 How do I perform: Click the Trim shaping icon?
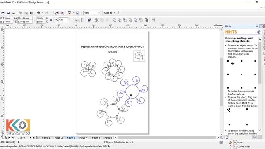[120, 20]
